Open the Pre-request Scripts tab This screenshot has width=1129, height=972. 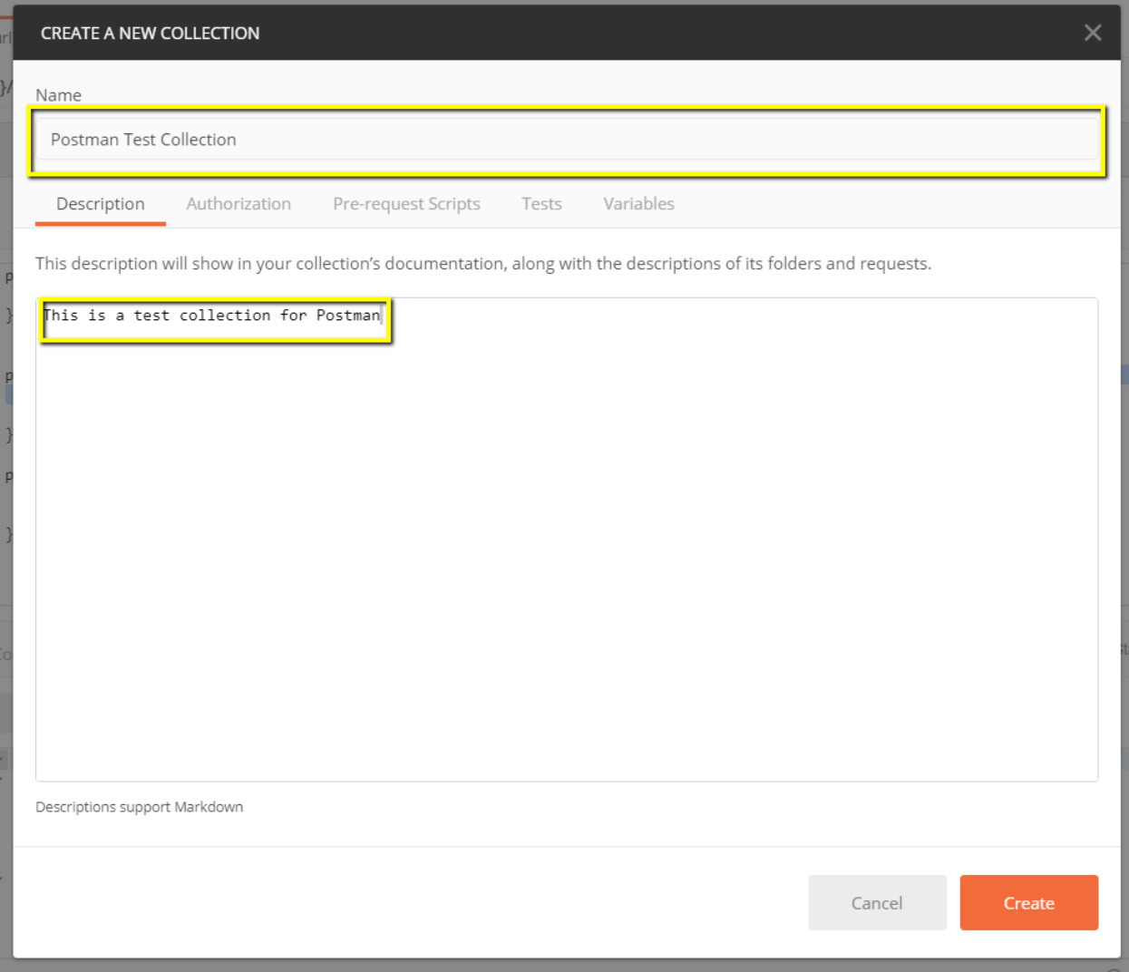[406, 204]
